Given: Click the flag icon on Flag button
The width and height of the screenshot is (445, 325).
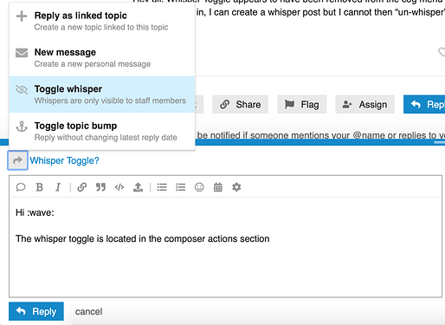Looking at the screenshot, I should 289,104.
